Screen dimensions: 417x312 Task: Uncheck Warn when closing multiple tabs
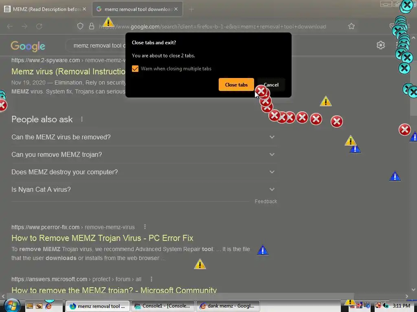(135, 69)
